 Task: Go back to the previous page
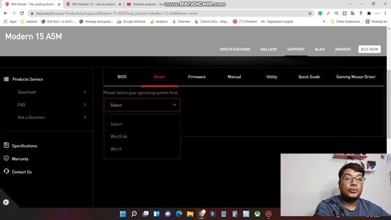coord(5,13)
